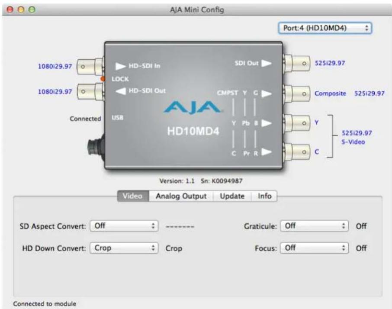This screenshot has width=392, height=309.
Task: Click the Y Pb B arrow icon
Action: coord(267,123)
